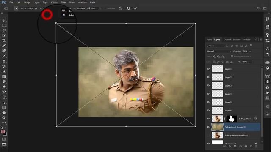The height and width of the screenshot is (152, 271).
Task: Add a layer mask from Layers footer
Action: (x=235, y=147)
